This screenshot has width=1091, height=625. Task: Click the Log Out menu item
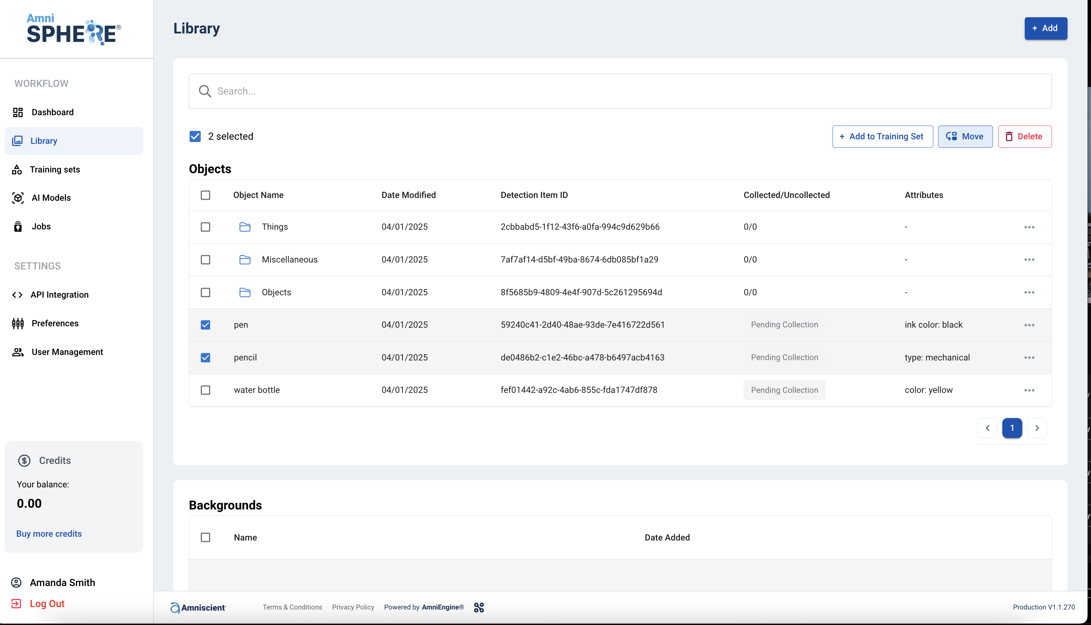point(47,604)
